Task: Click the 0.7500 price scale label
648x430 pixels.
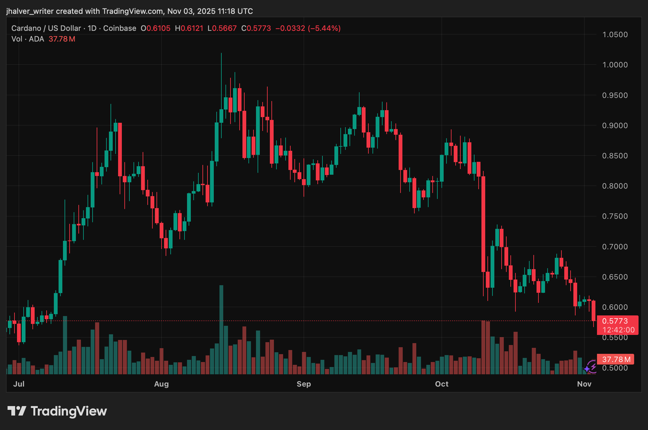Action: 615,216
